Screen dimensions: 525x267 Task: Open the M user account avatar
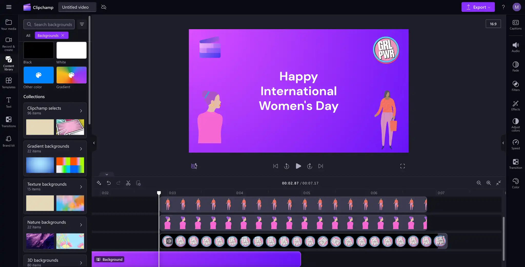coord(517,7)
